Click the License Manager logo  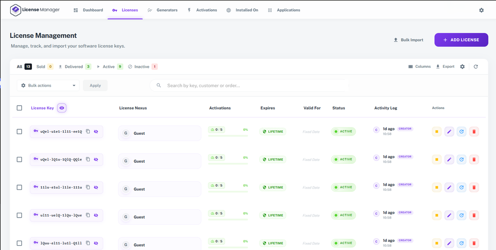pyautogui.click(x=35, y=10)
